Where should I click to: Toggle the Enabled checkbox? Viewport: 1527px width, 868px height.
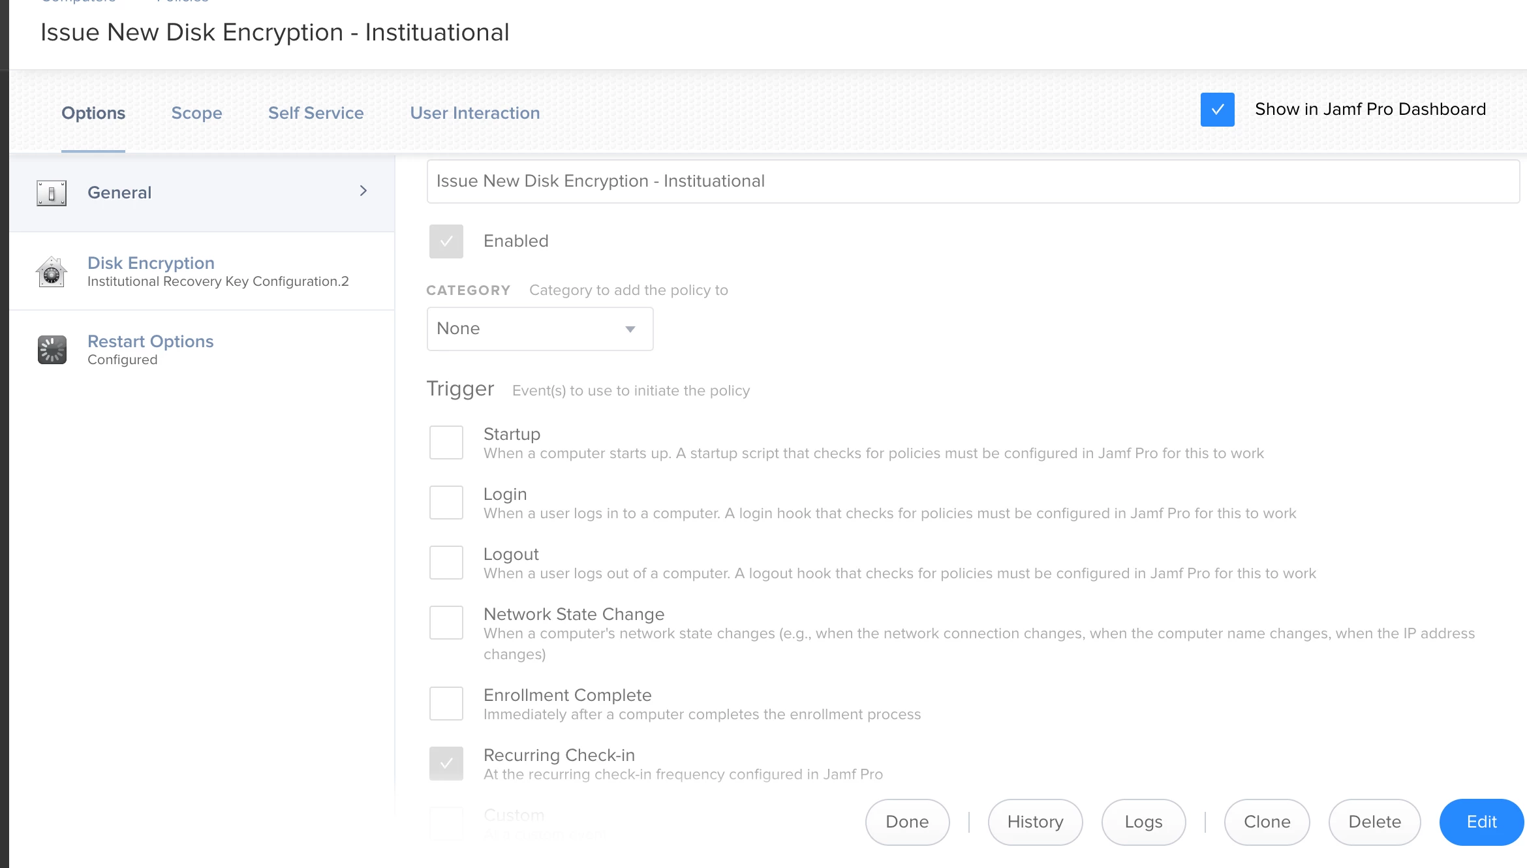click(x=446, y=241)
